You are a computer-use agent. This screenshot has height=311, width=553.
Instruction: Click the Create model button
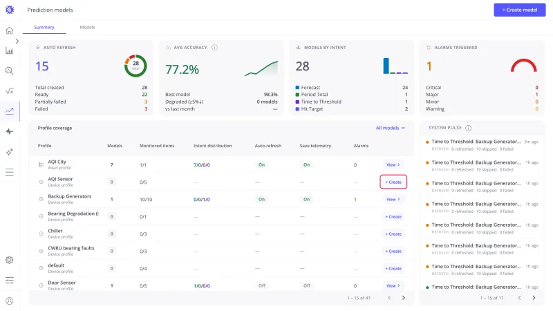[x=520, y=10]
